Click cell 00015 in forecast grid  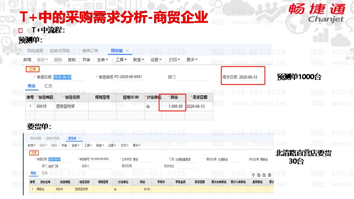pyautogui.click(x=45, y=106)
